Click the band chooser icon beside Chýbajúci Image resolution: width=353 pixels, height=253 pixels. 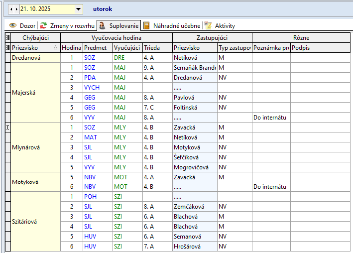click(7, 37)
